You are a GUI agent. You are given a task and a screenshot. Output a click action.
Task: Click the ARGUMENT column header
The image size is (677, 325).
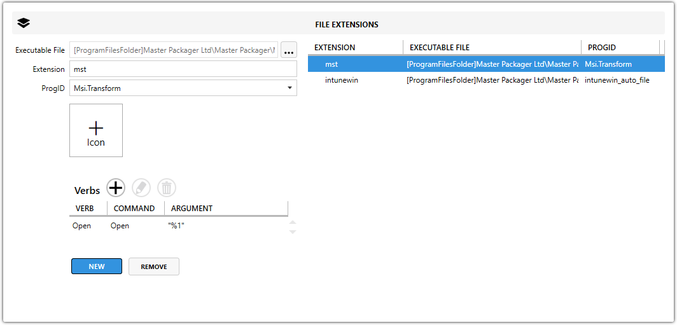pyautogui.click(x=227, y=209)
